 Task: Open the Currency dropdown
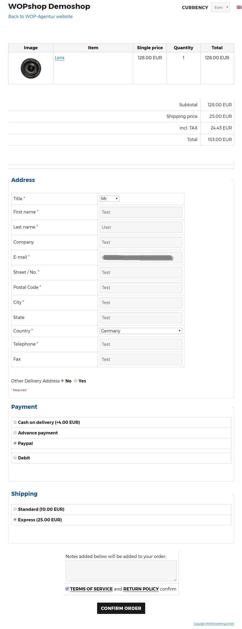click(x=220, y=7)
